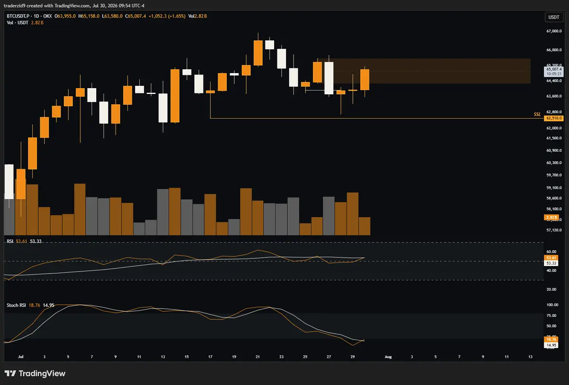Click the orange 62,510.0 price tag
Screen dimensions: 569x385
coord(554,118)
